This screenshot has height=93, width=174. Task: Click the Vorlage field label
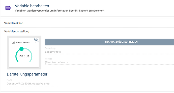(x=48, y=59)
